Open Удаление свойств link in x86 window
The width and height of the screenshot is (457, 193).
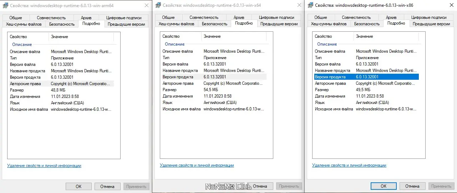coord(349,165)
